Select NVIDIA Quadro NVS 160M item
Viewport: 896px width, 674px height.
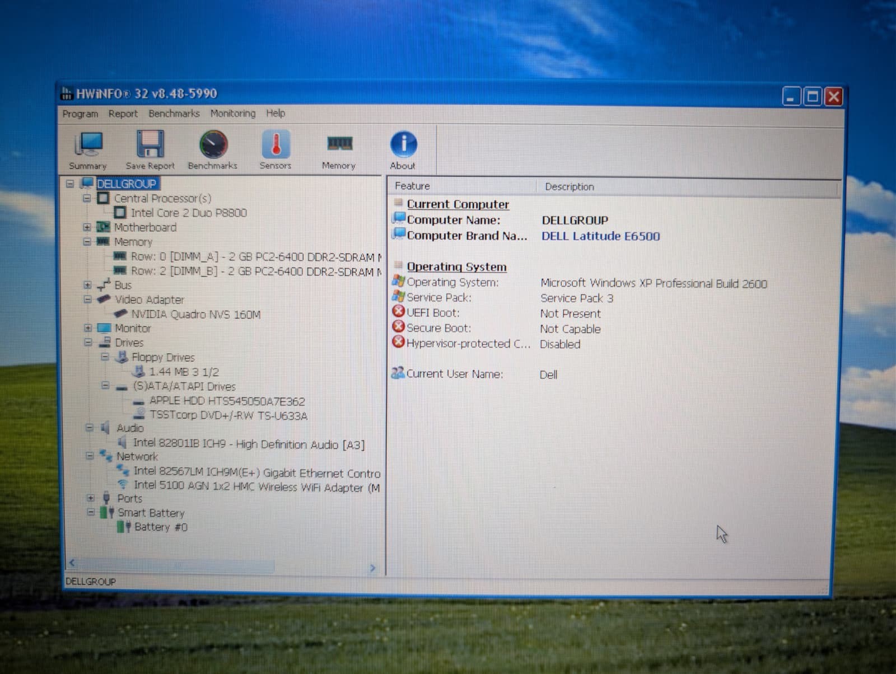pos(196,315)
